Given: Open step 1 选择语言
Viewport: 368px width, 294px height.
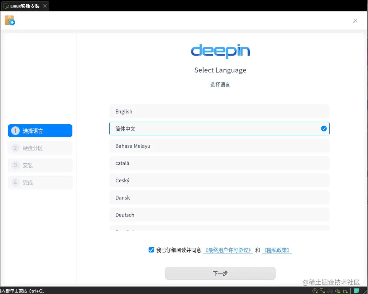Looking at the screenshot, I should [x=40, y=131].
